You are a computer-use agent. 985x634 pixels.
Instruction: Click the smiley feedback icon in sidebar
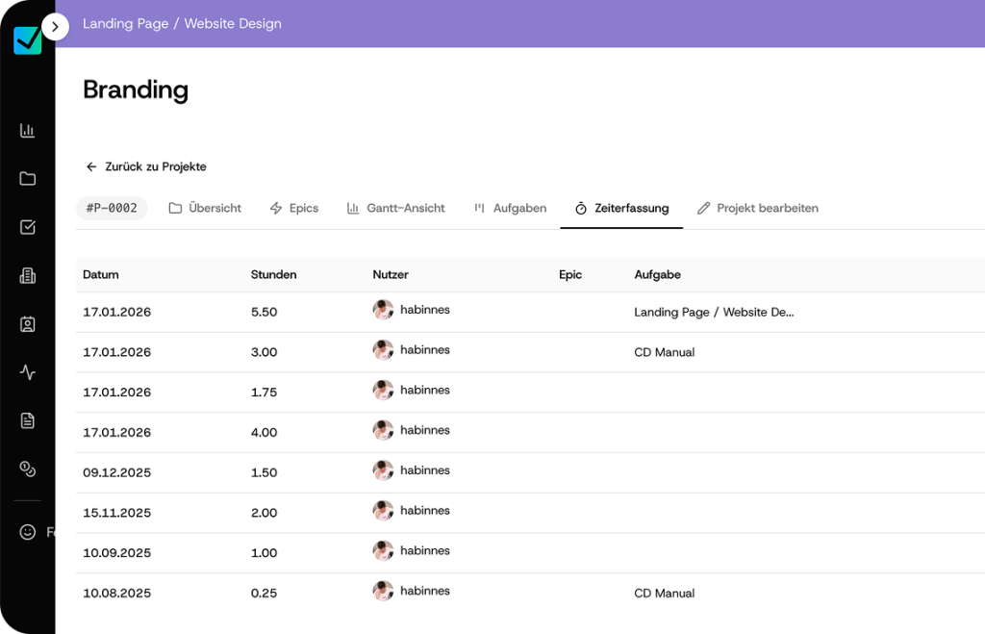(28, 532)
